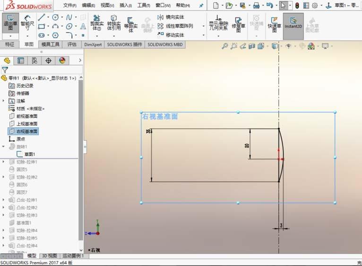Click the Section View icon in view toolbar
This screenshot has height=266, width=362.
[252, 46]
